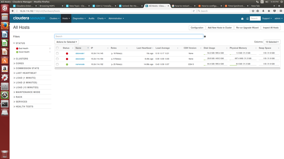Tick the select-all hosts checkbox in the header

57,48
